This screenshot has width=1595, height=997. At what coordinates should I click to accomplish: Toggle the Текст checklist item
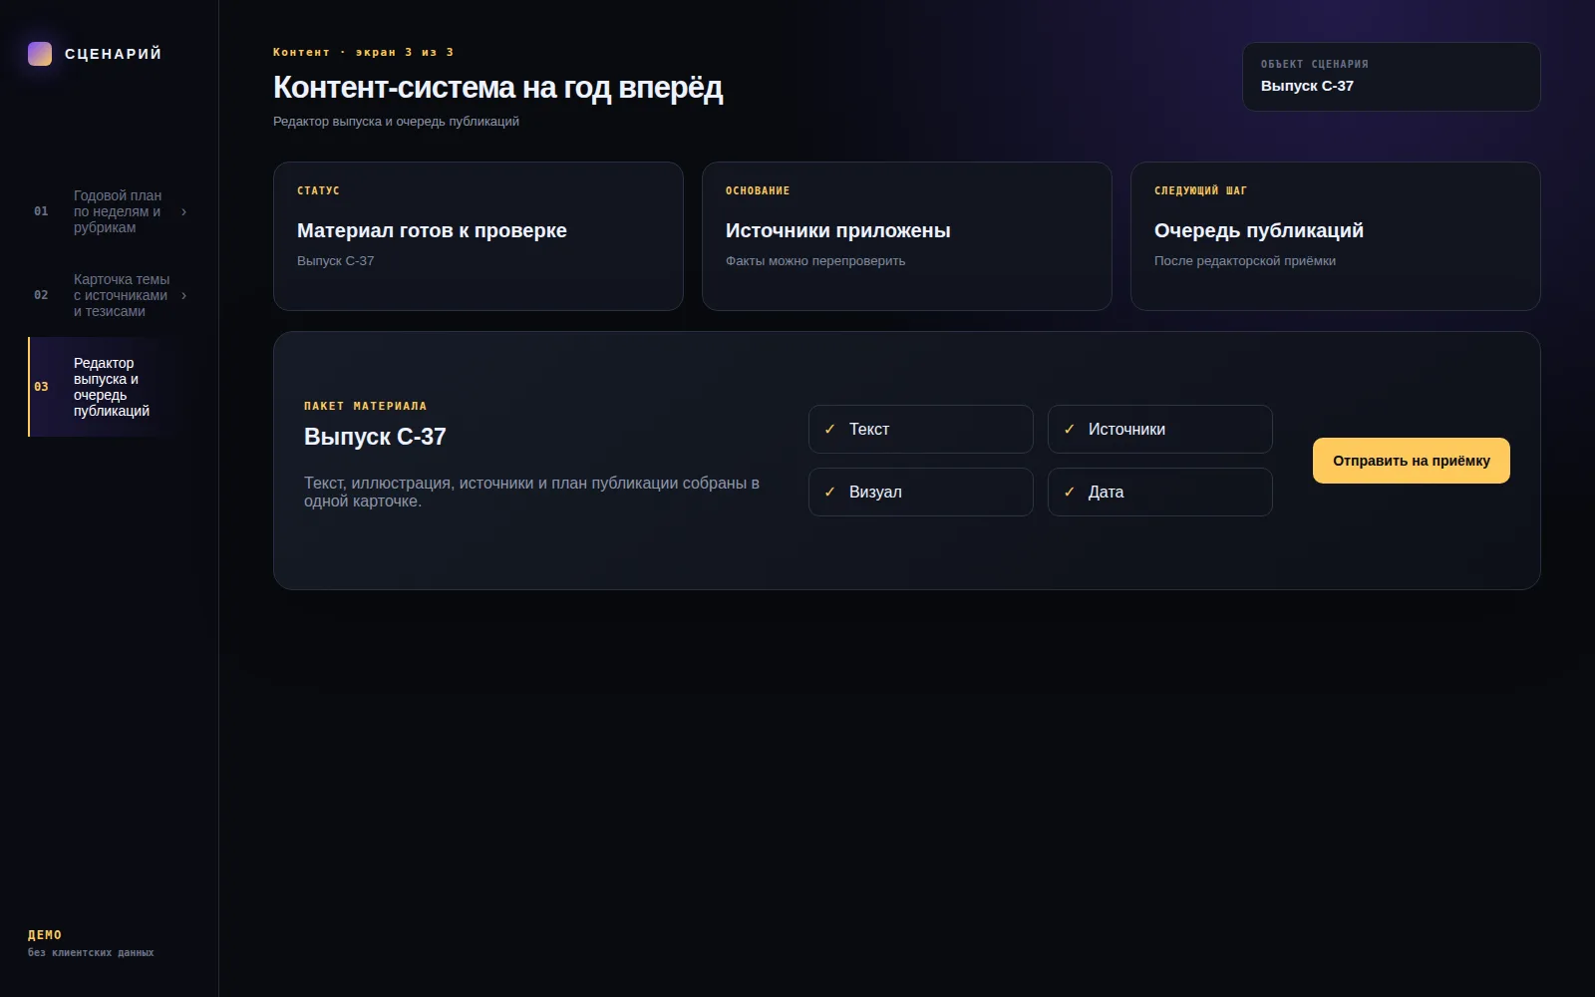pos(920,429)
